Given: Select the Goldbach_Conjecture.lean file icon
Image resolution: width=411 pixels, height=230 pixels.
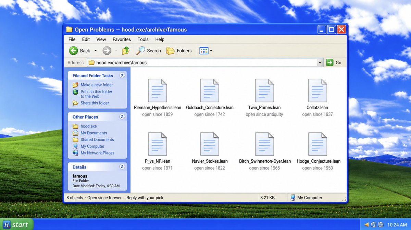Looking at the screenshot, I should coord(210,91).
